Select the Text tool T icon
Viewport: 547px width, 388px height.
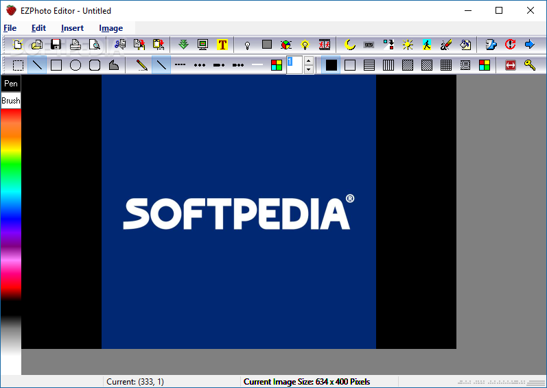(222, 45)
